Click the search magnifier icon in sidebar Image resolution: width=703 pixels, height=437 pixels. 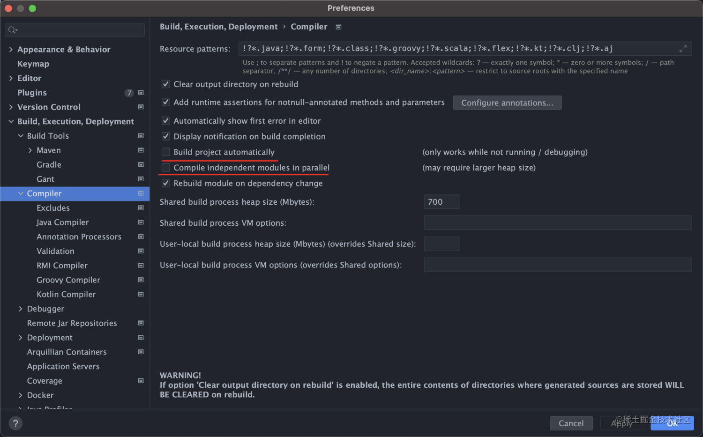(12, 30)
